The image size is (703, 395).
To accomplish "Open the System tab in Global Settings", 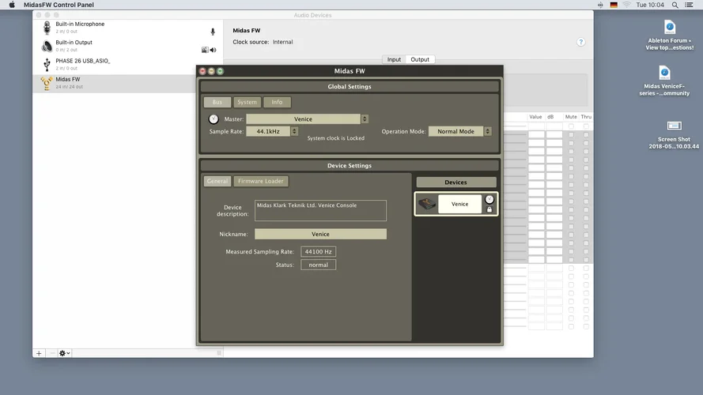I will pos(247,102).
